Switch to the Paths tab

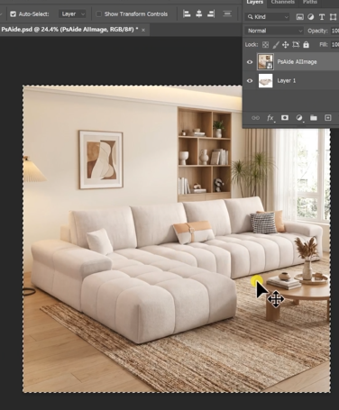point(310,2)
